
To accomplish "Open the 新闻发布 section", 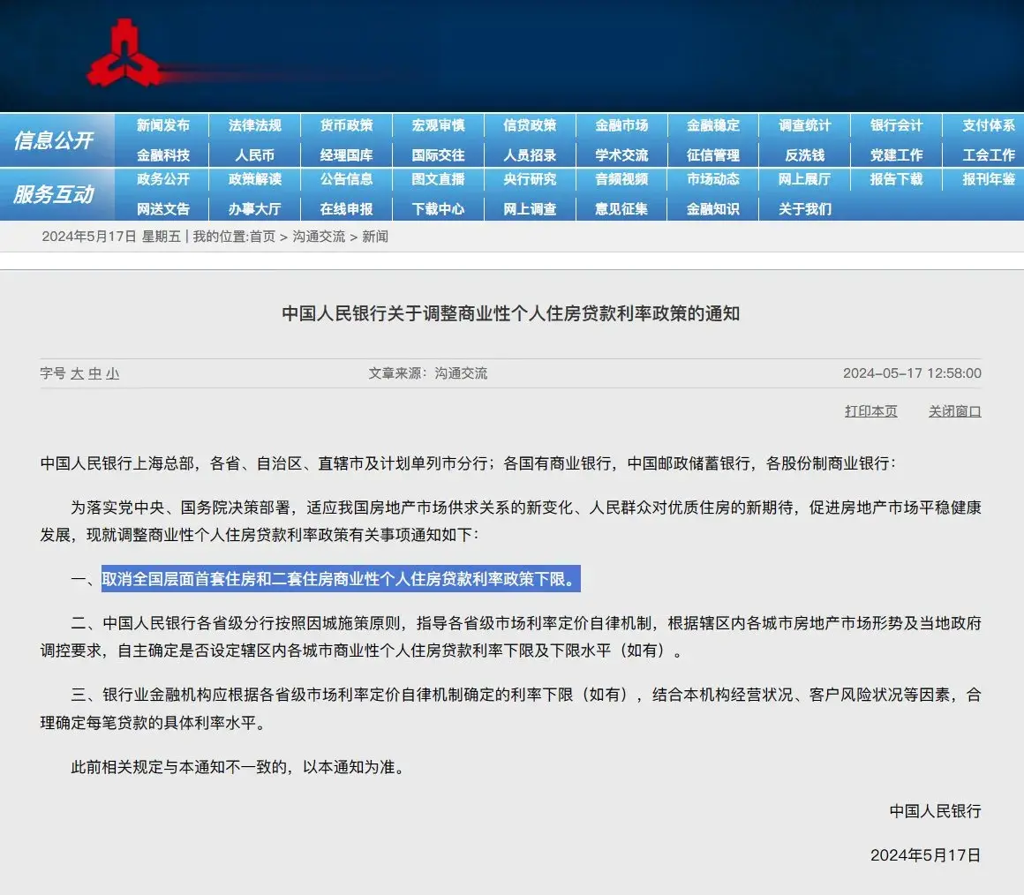I will pos(163,125).
